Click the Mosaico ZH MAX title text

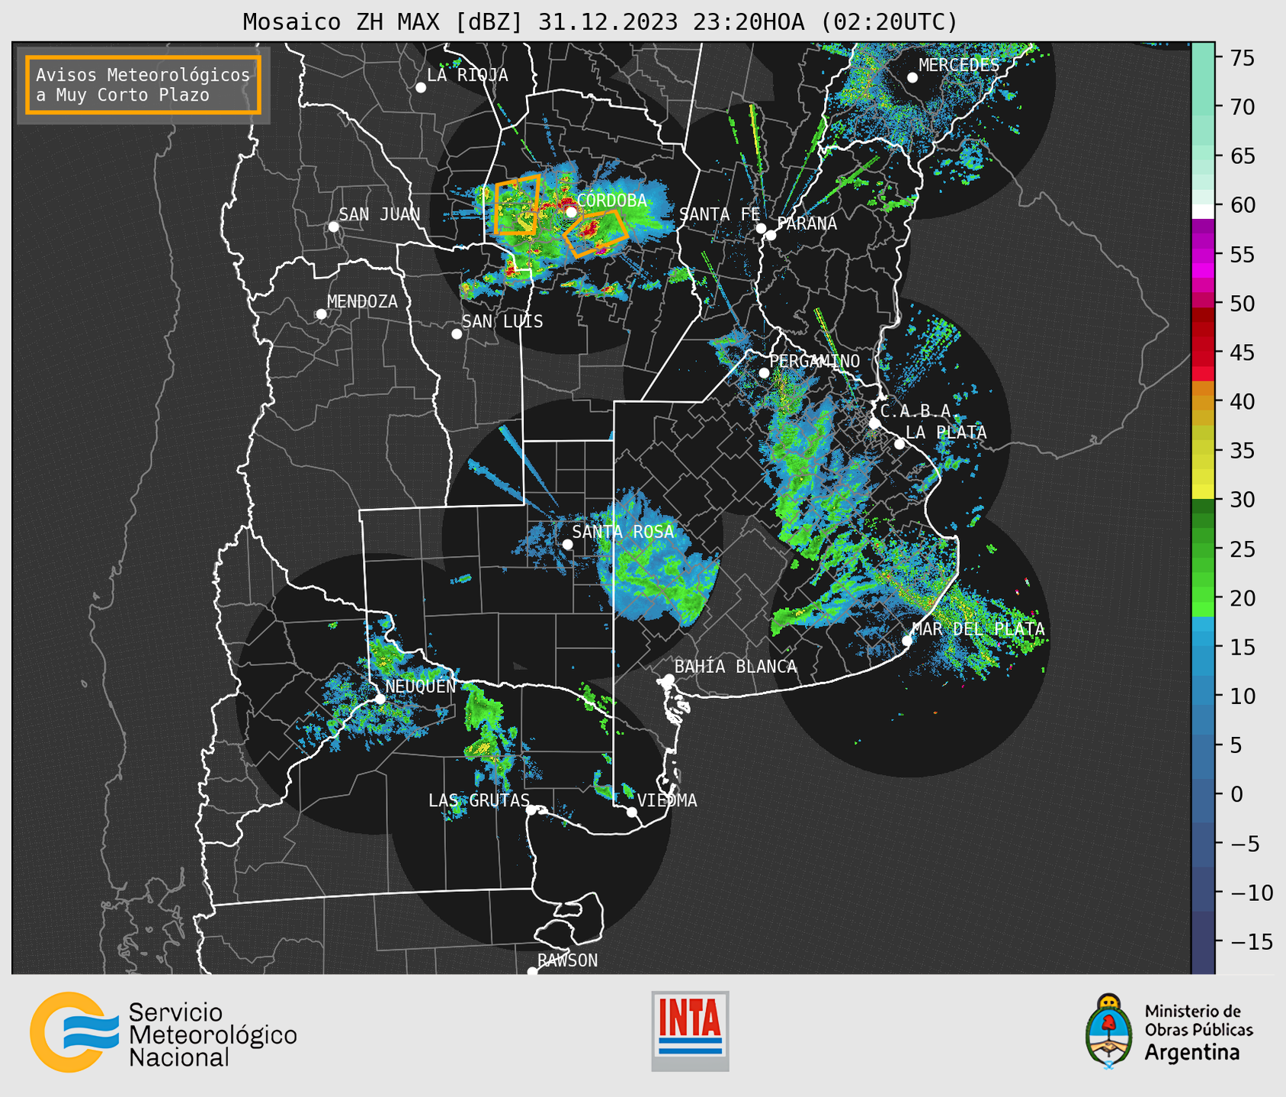click(600, 22)
